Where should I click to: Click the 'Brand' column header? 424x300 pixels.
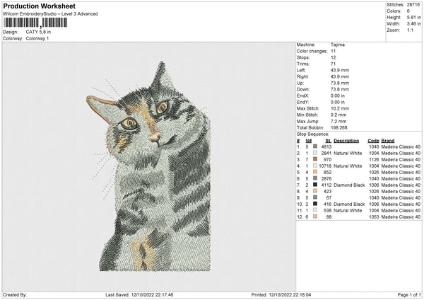pyautogui.click(x=388, y=141)
